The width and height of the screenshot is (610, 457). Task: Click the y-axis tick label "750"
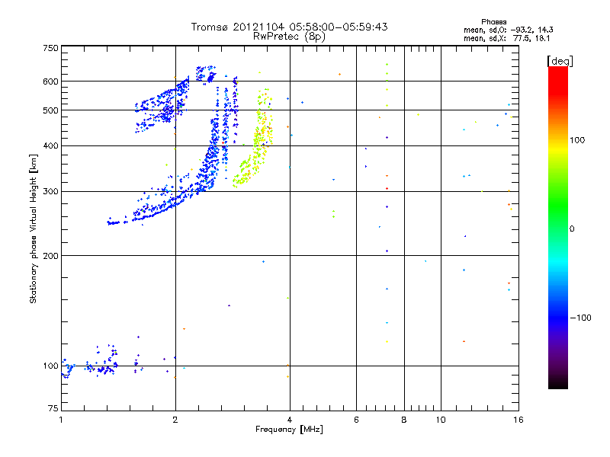click(x=50, y=48)
